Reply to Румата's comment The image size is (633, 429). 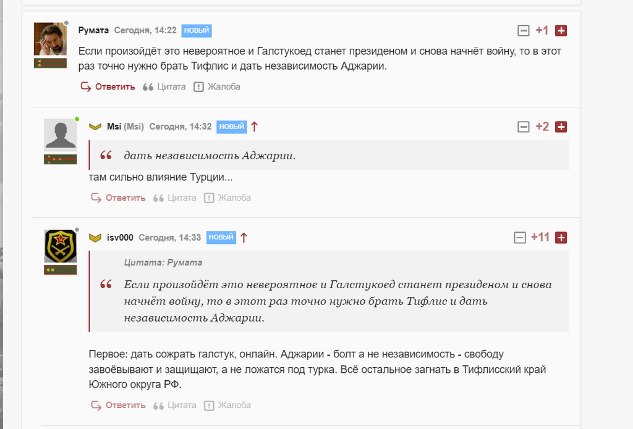[x=108, y=87]
